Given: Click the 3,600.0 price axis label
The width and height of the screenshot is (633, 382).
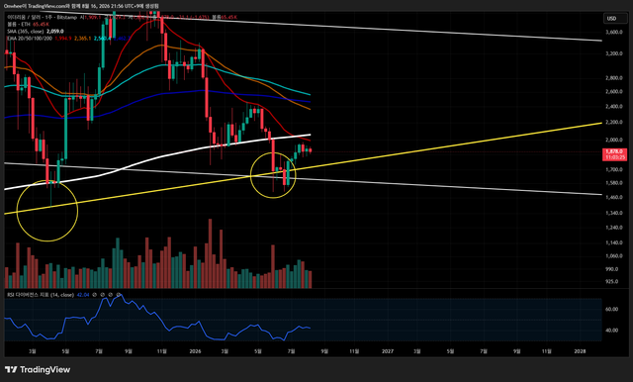Looking at the screenshot, I should (613, 32).
